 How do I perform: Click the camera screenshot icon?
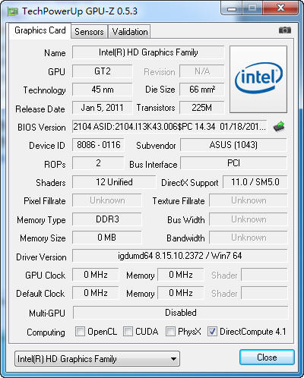coord(285,30)
